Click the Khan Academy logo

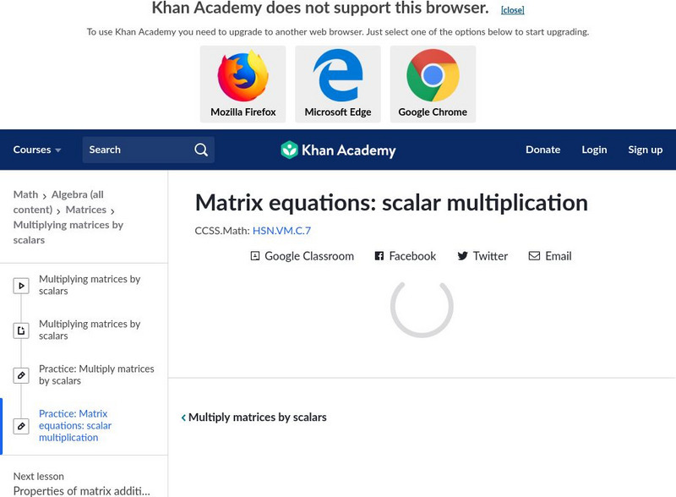[x=338, y=150]
